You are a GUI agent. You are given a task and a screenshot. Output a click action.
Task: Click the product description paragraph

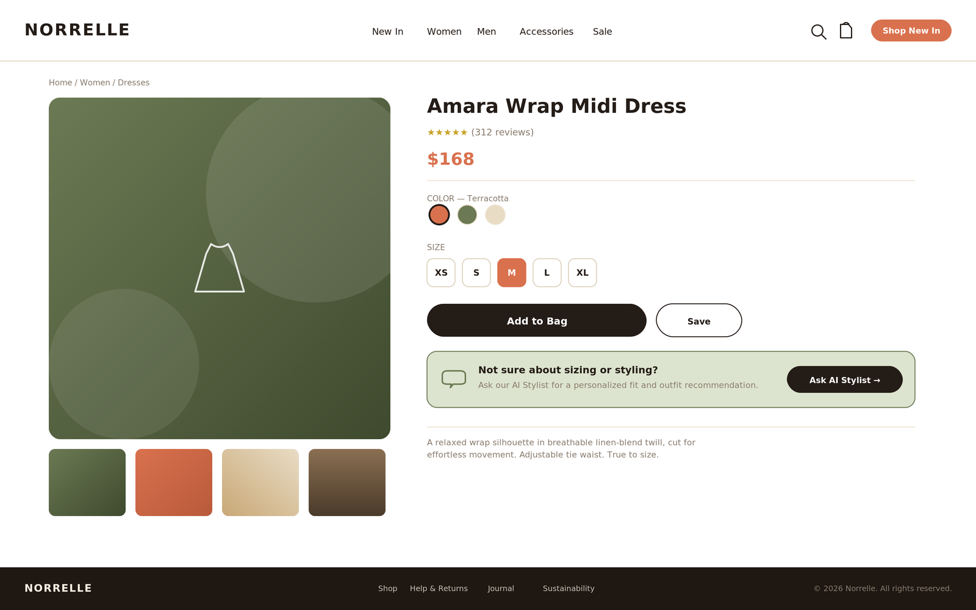(x=561, y=449)
